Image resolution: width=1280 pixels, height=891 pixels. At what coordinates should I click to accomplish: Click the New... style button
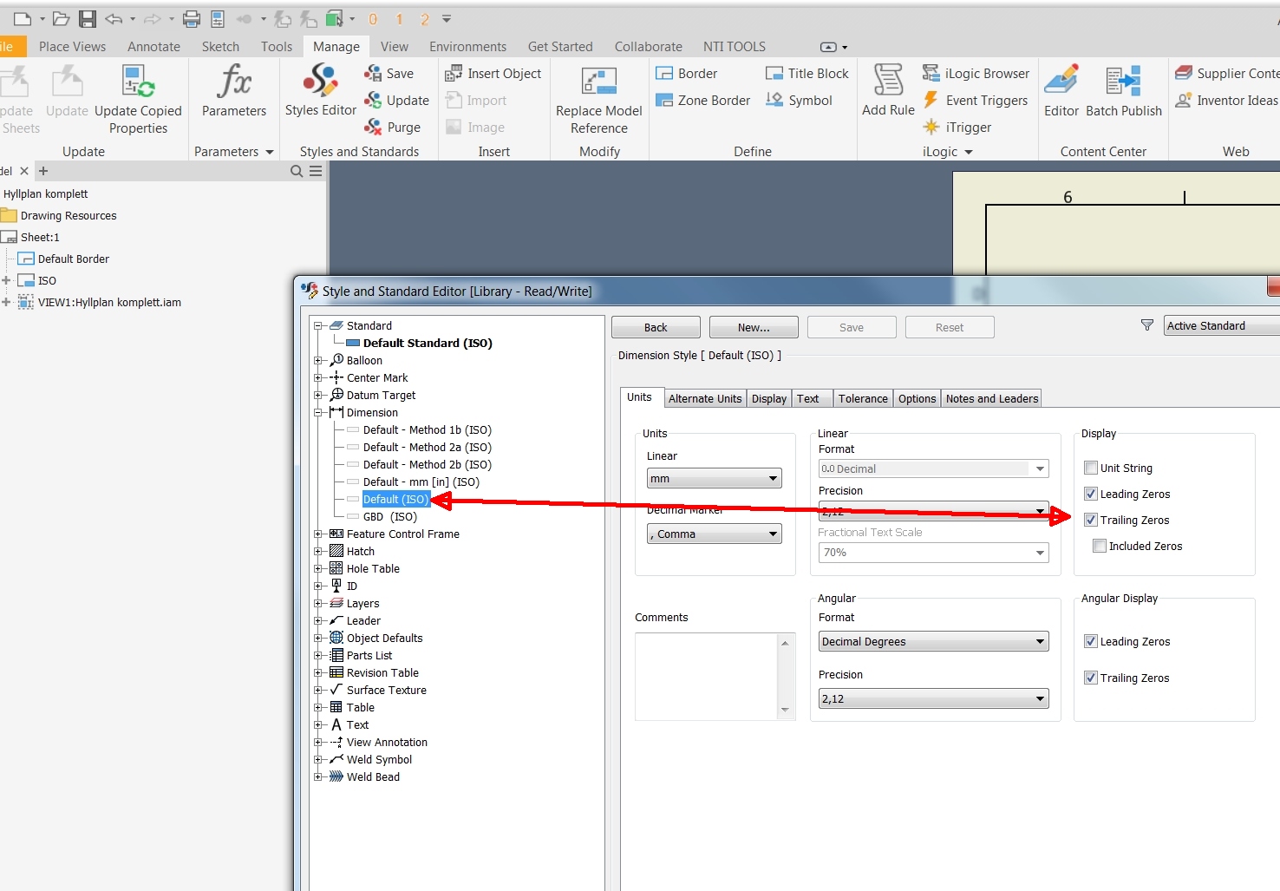point(754,327)
